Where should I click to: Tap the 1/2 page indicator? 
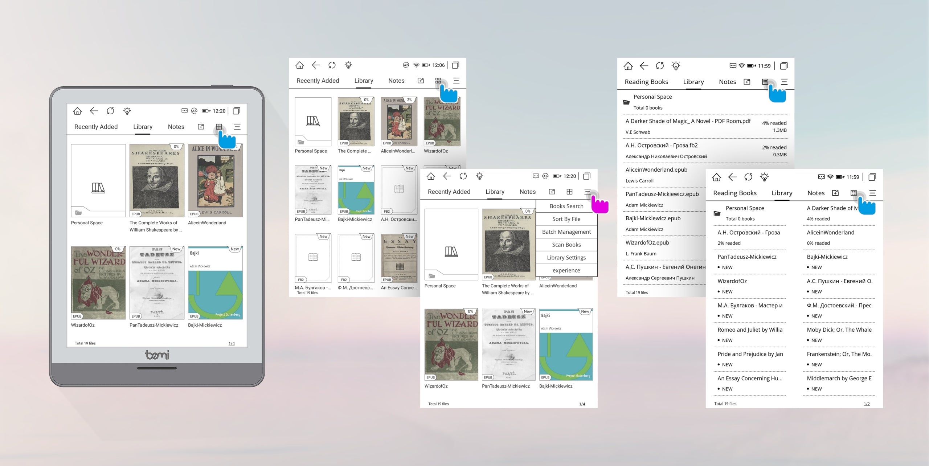[x=867, y=404]
